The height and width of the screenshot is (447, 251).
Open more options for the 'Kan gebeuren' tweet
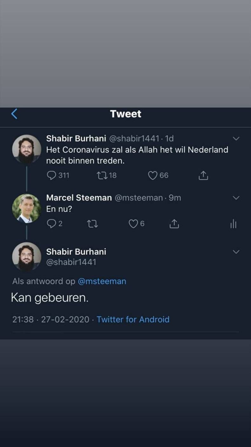tap(236, 251)
